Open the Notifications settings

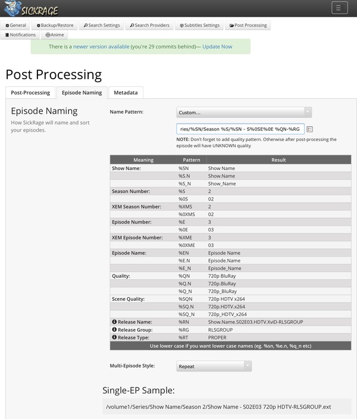click(21, 35)
